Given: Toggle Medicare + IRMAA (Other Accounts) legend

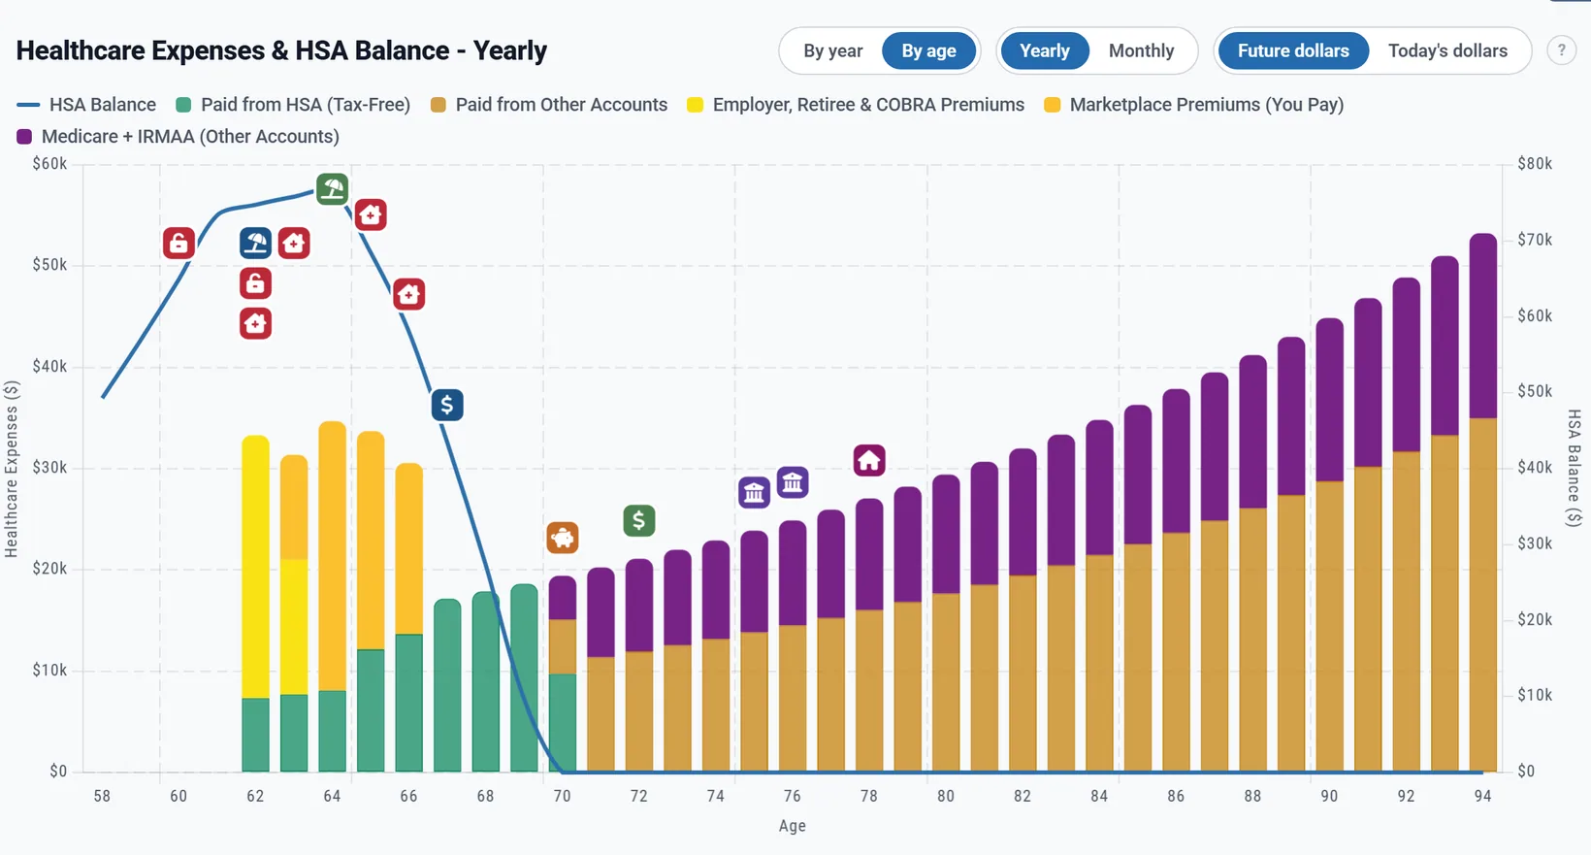Looking at the screenshot, I should pyautogui.click(x=179, y=137).
